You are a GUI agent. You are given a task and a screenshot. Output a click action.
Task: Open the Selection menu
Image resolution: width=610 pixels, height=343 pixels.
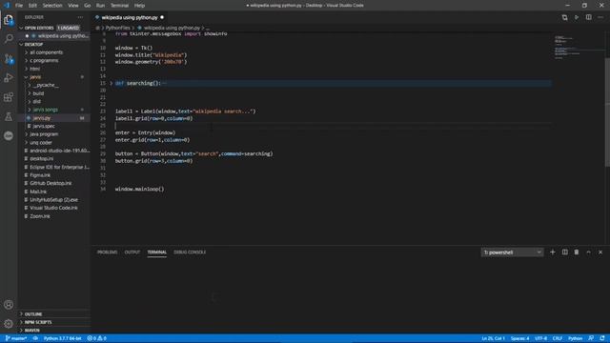point(52,6)
